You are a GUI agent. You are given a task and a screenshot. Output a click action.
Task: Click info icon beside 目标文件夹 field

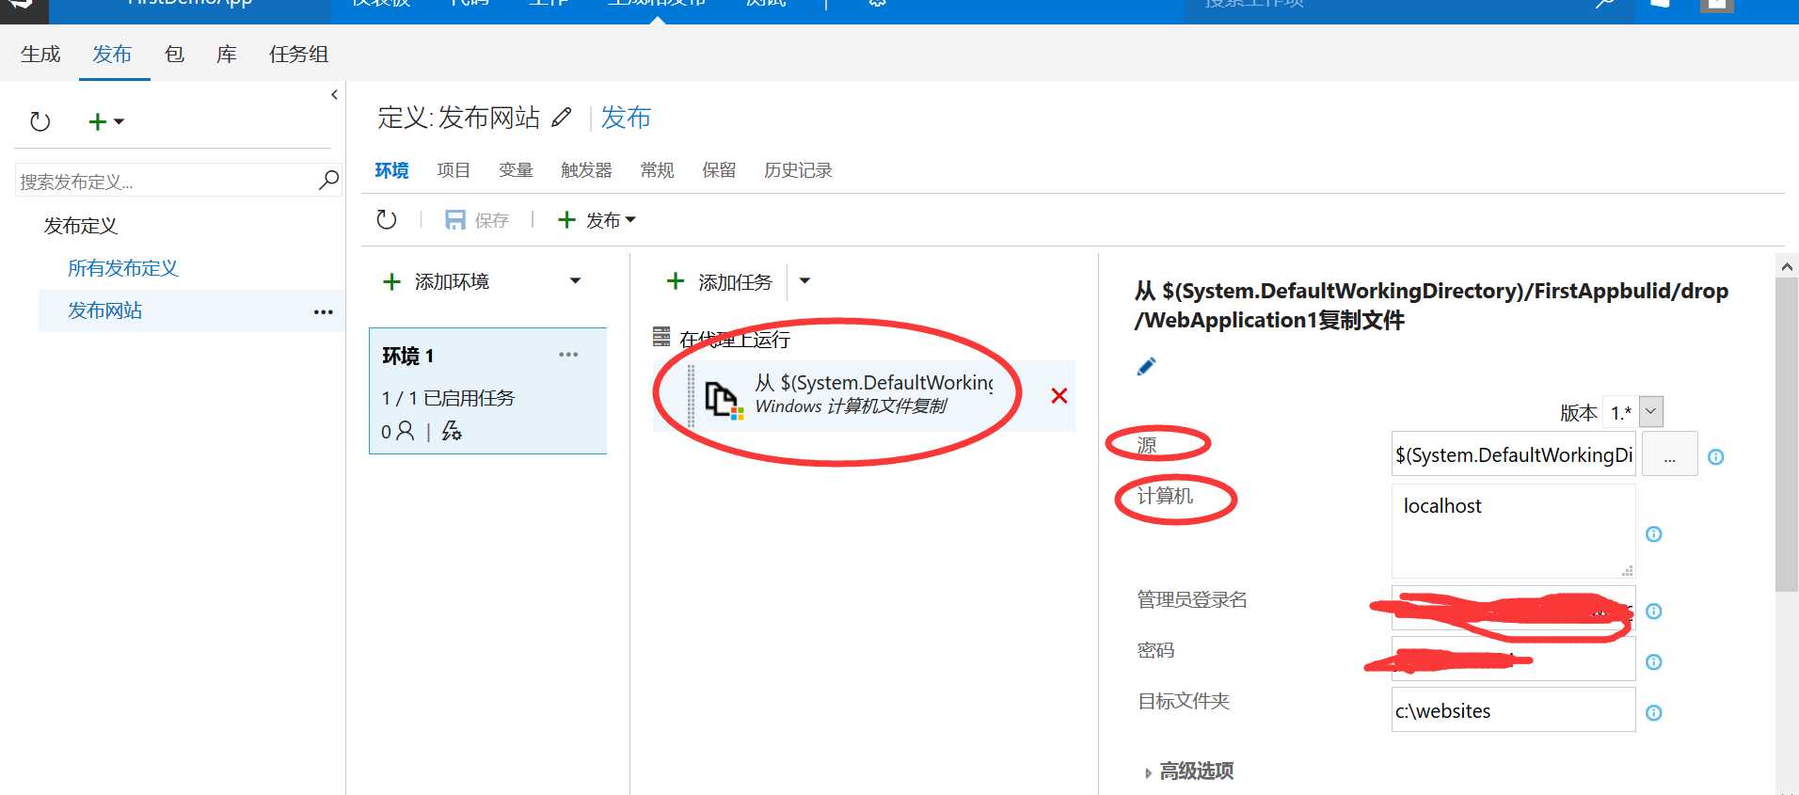[x=1654, y=713]
